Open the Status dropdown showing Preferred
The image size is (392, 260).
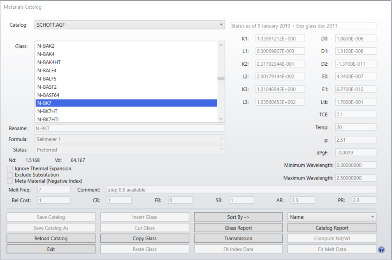pyautogui.click(x=130, y=150)
